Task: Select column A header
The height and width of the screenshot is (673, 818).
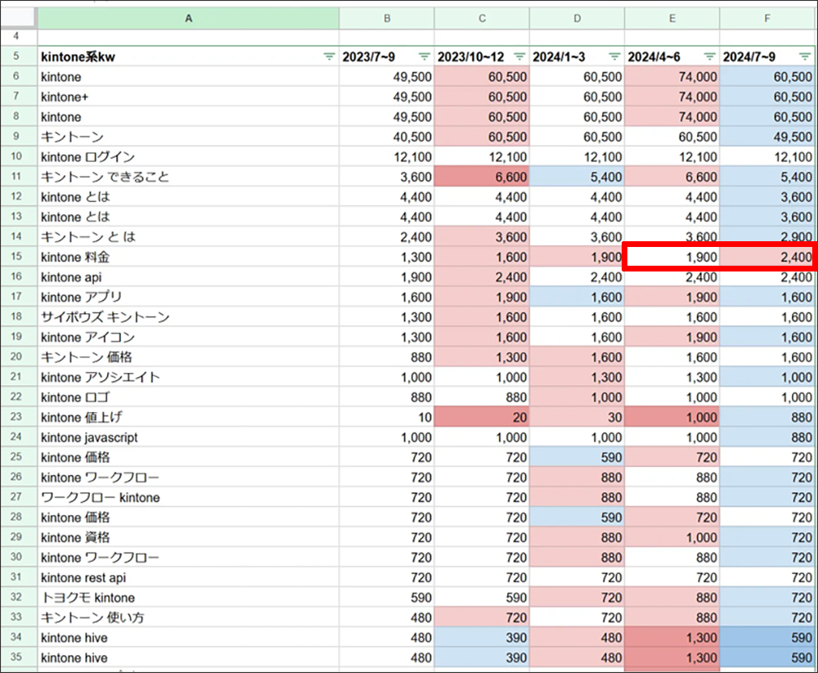Action: click(188, 18)
